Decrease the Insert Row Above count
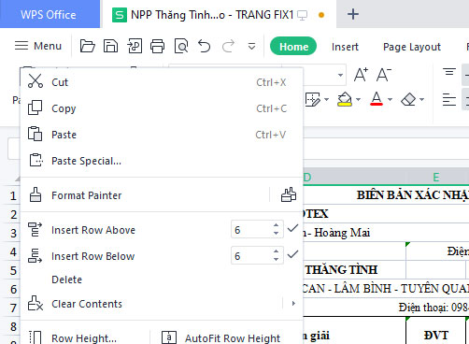469x344 pixels. (x=276, y=234)
